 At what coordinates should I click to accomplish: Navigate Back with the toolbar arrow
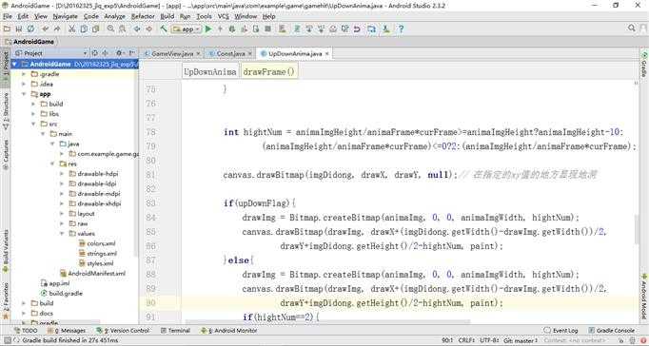coord(137,29)
